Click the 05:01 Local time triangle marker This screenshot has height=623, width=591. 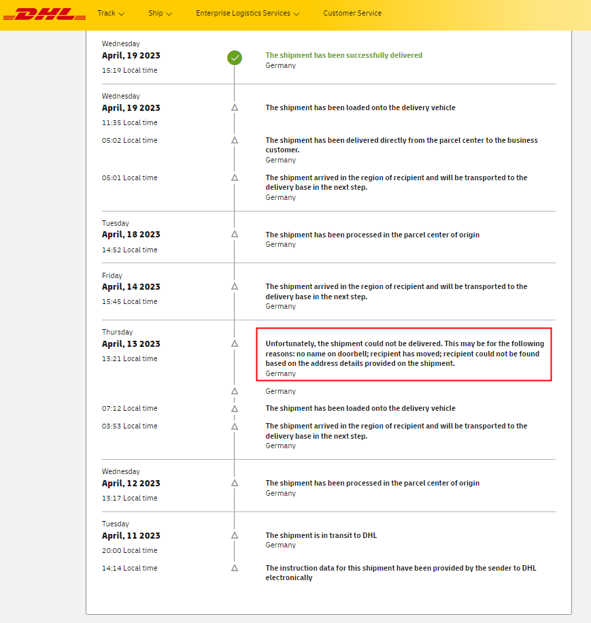(x=235, y=178)
